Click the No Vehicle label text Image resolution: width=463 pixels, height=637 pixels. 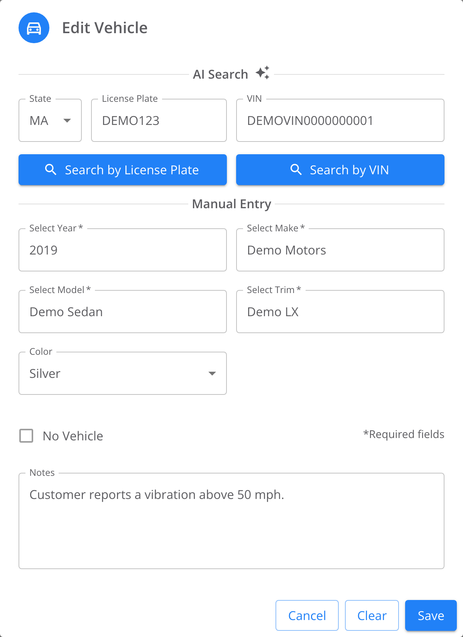(x=73, y=436)
